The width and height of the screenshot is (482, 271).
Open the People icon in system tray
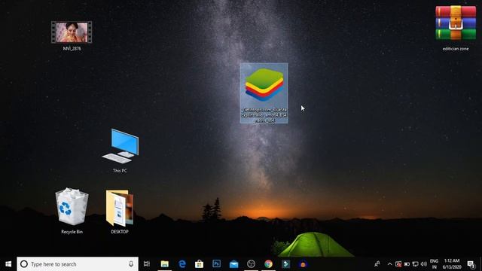click(377, 264)
